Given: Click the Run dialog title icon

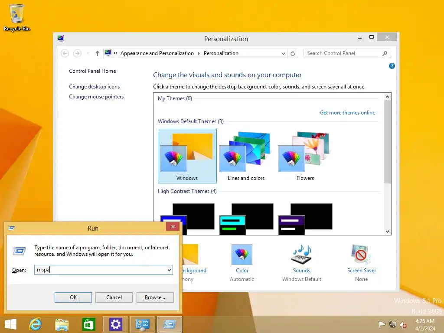Looking at the screenshot, I should tap(12, 228).
